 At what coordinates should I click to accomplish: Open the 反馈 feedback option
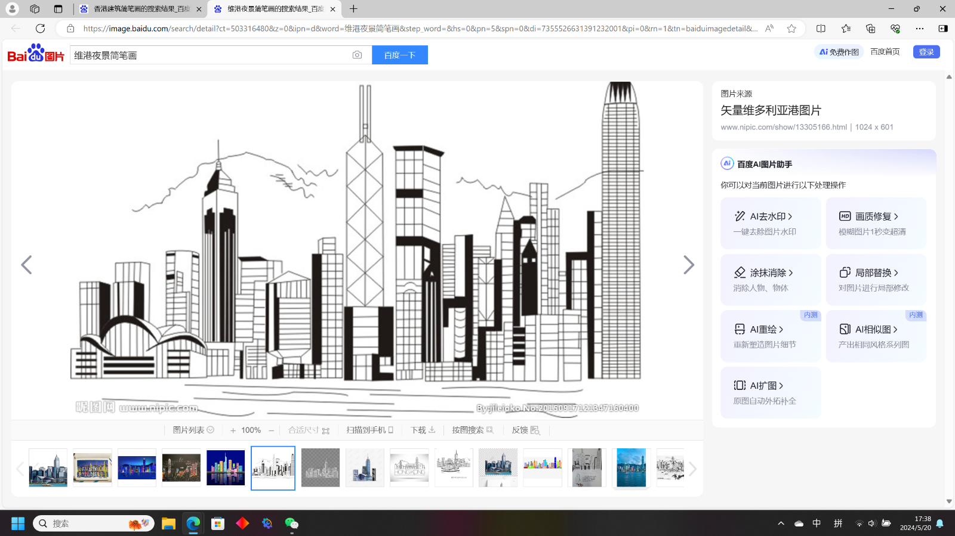(525, 430)
